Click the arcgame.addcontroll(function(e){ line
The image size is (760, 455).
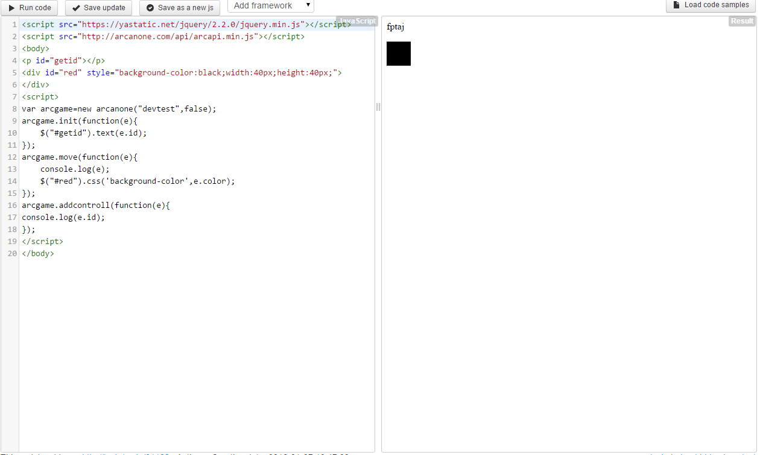point(96,206)
